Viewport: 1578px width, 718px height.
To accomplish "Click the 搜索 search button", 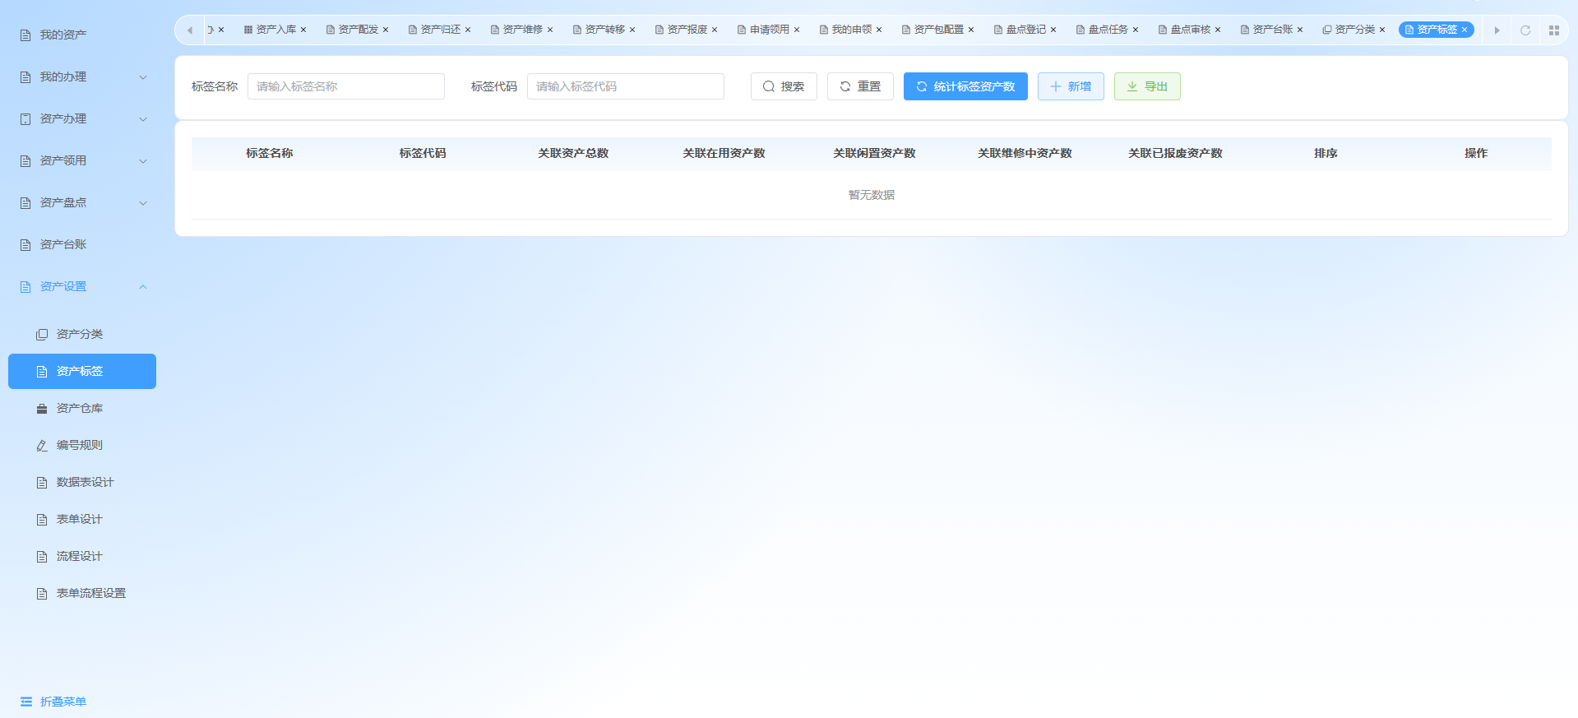I will (784, 86).
